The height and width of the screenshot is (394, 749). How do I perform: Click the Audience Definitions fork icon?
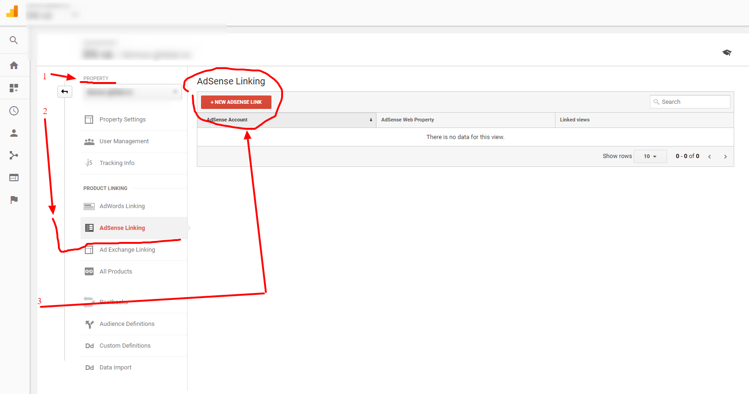pos(89,324)
